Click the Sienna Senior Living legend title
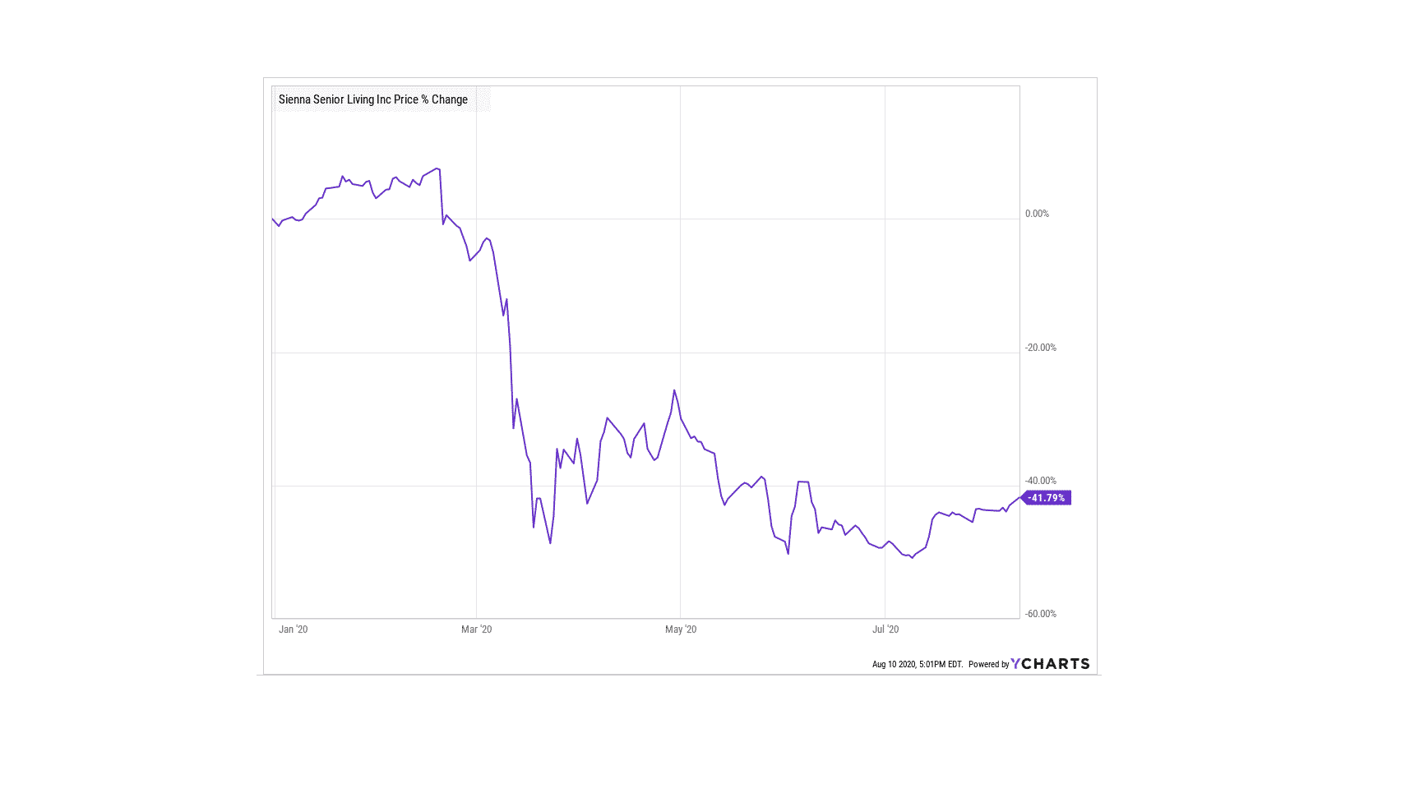Screen dimensions: 1424x807 click(x=372, y=99)
